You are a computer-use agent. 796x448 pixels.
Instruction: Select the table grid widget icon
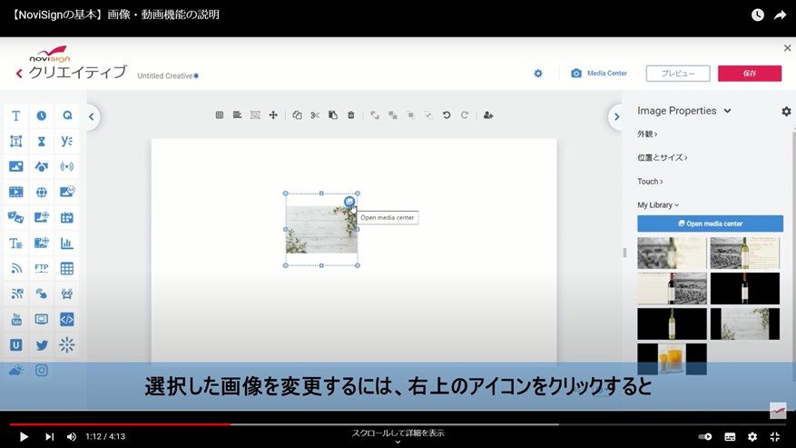[x=67, y=268]
